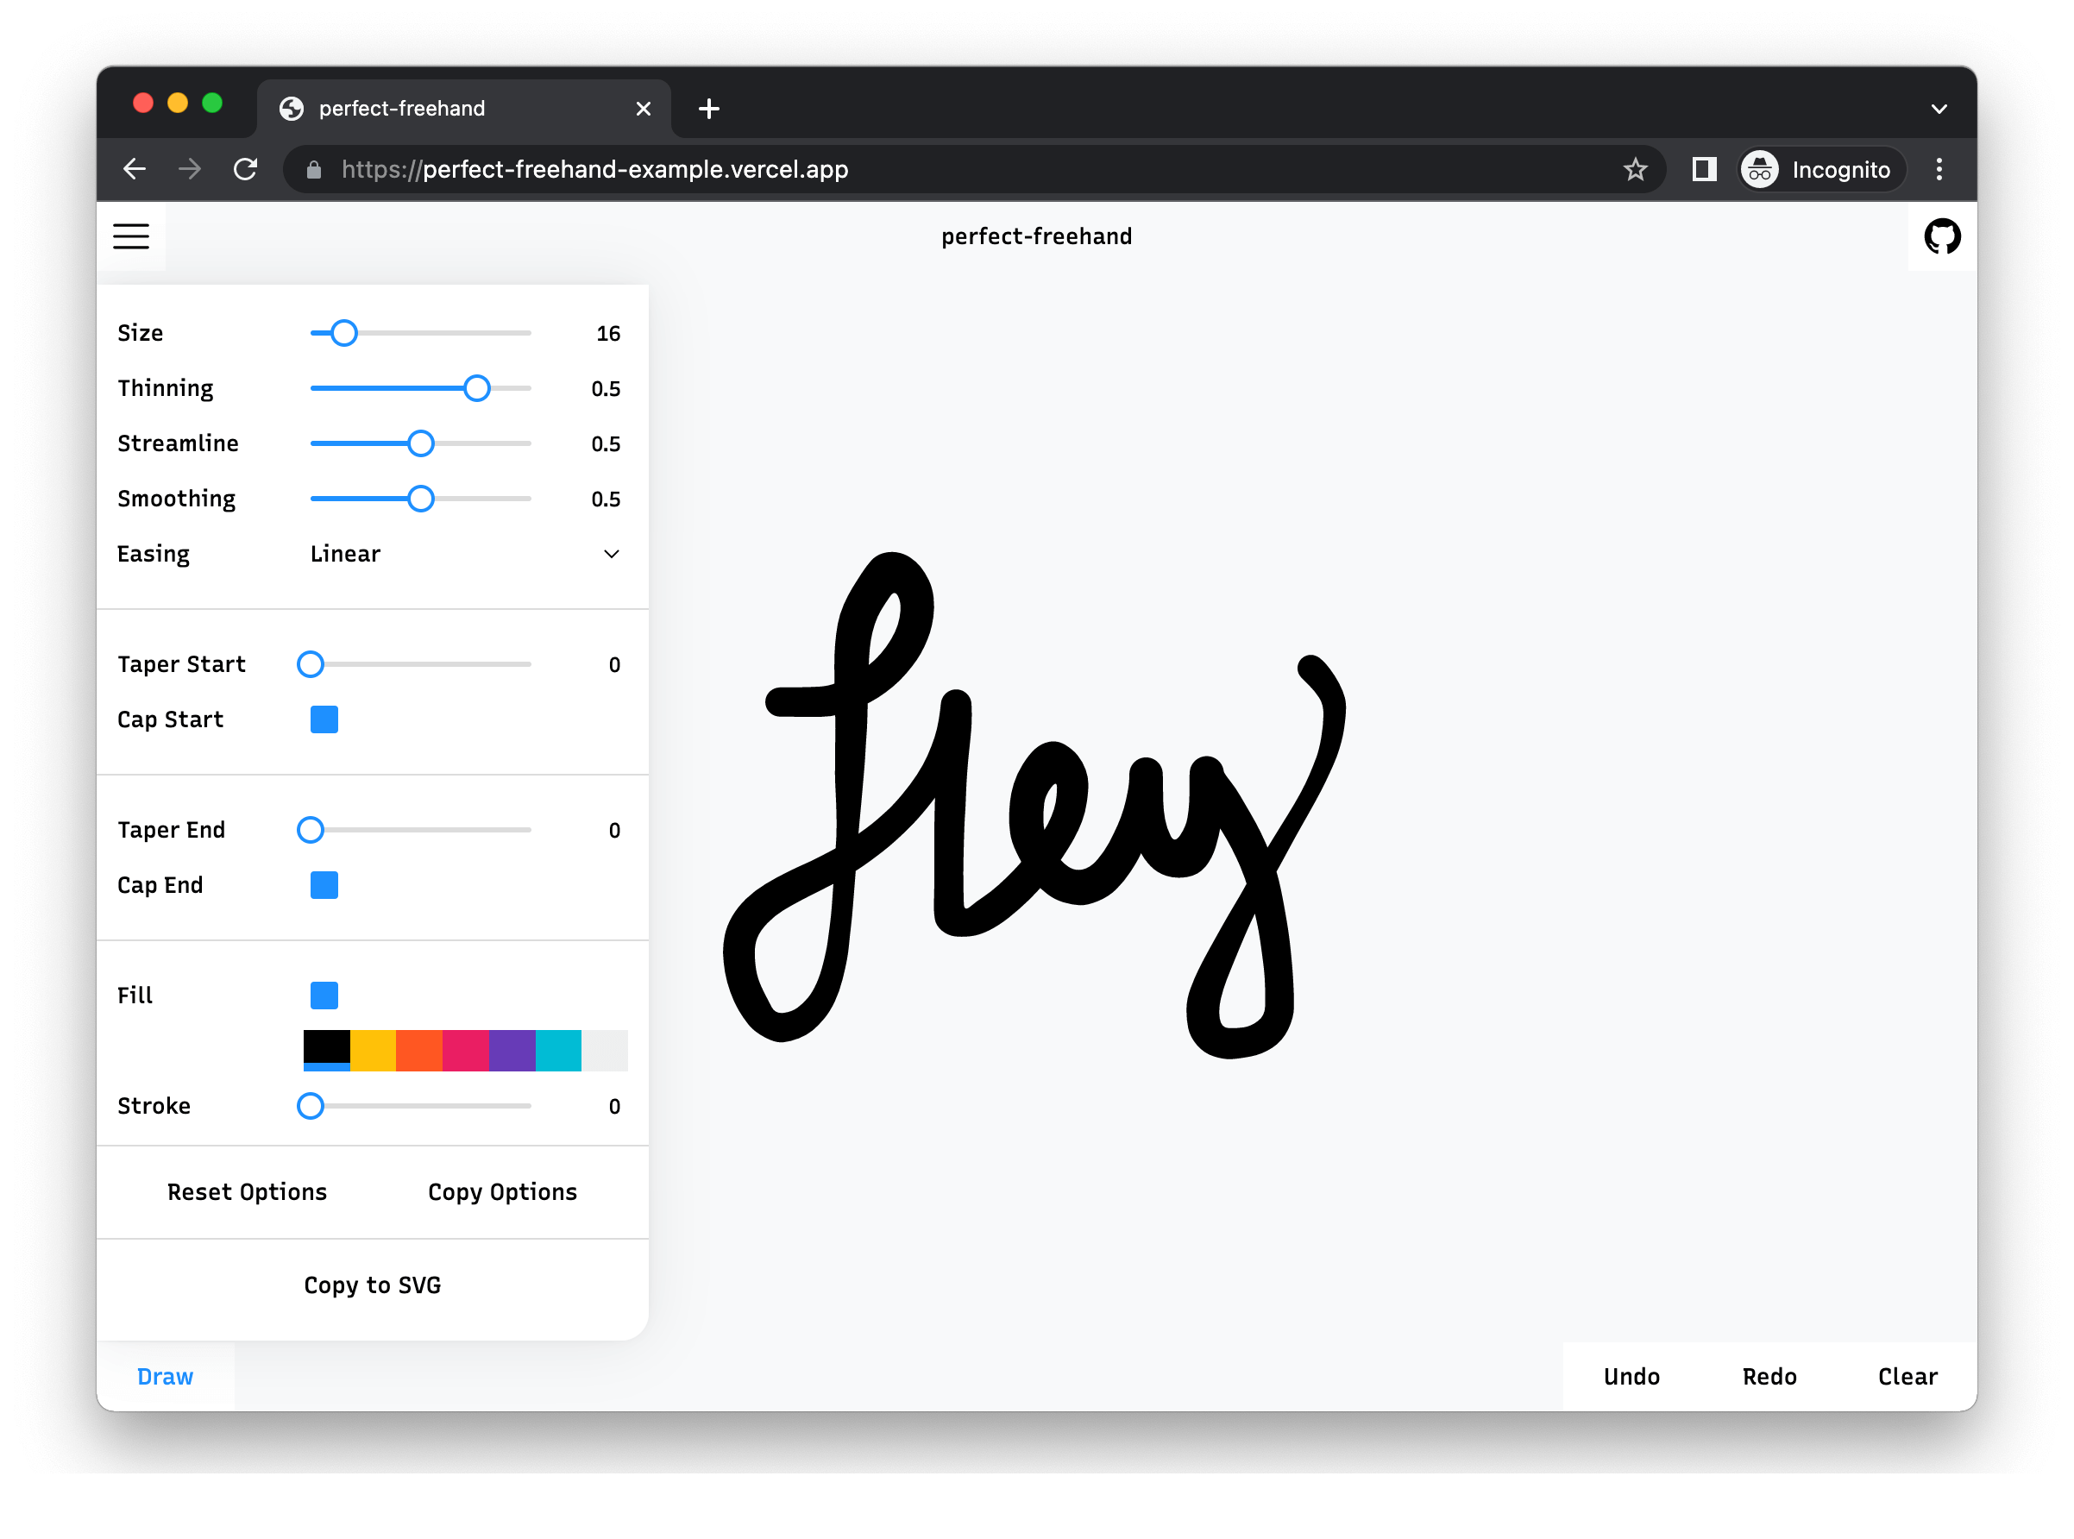Go back with the browser arrow

pos(135,170)
